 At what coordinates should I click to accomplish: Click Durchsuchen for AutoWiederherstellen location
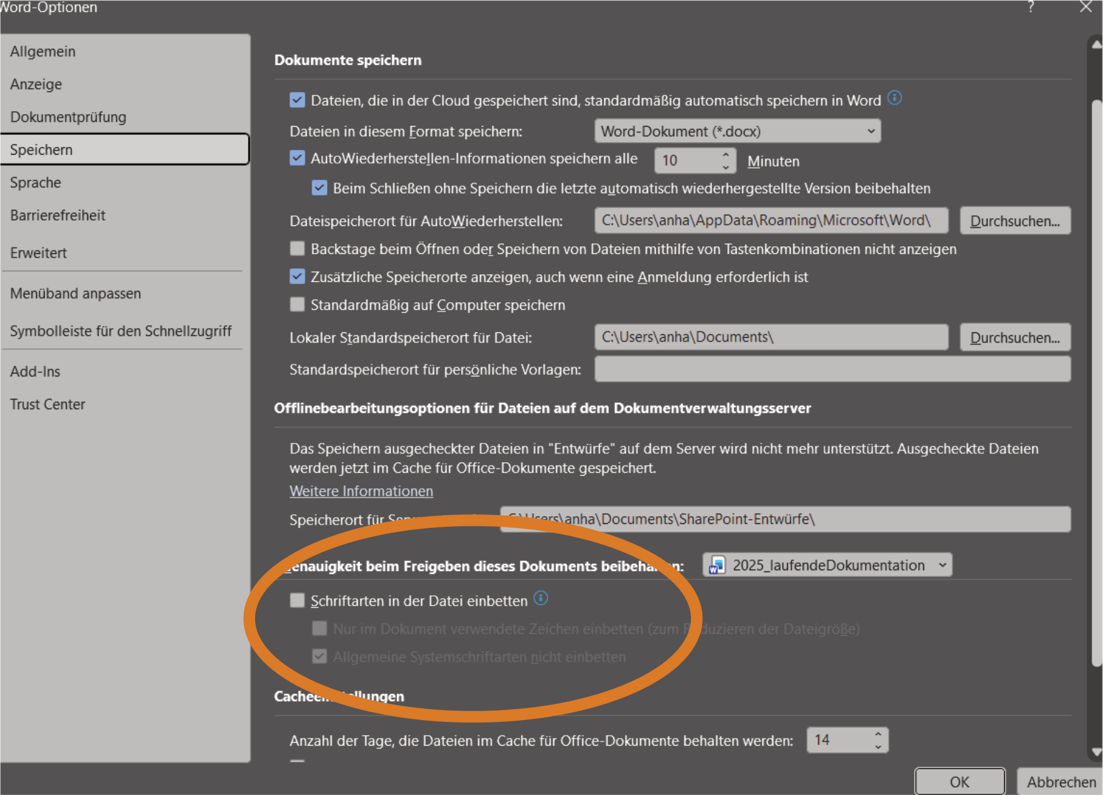[1014, 221]
